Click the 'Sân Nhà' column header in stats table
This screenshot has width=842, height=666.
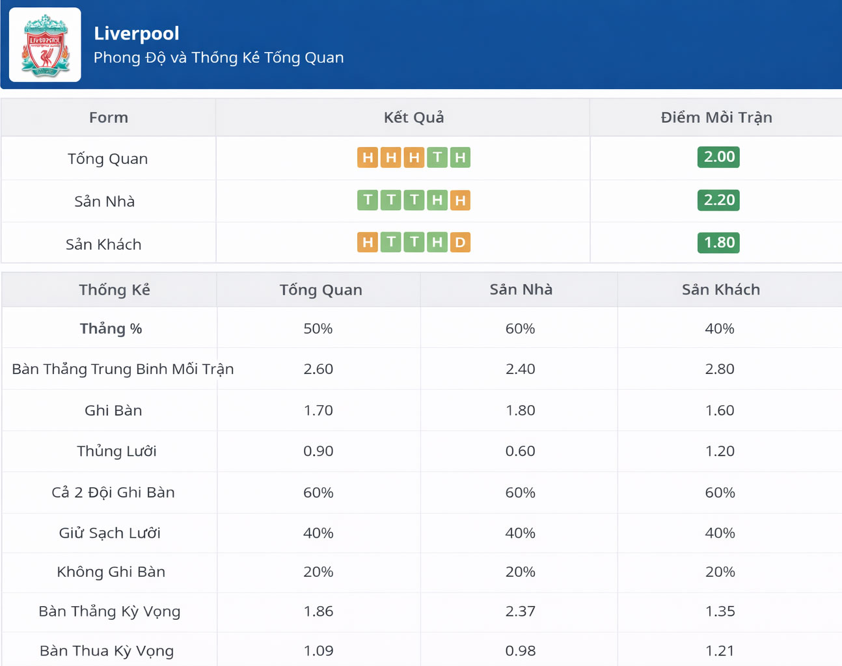pyautogui.click(x=521, y=289)
